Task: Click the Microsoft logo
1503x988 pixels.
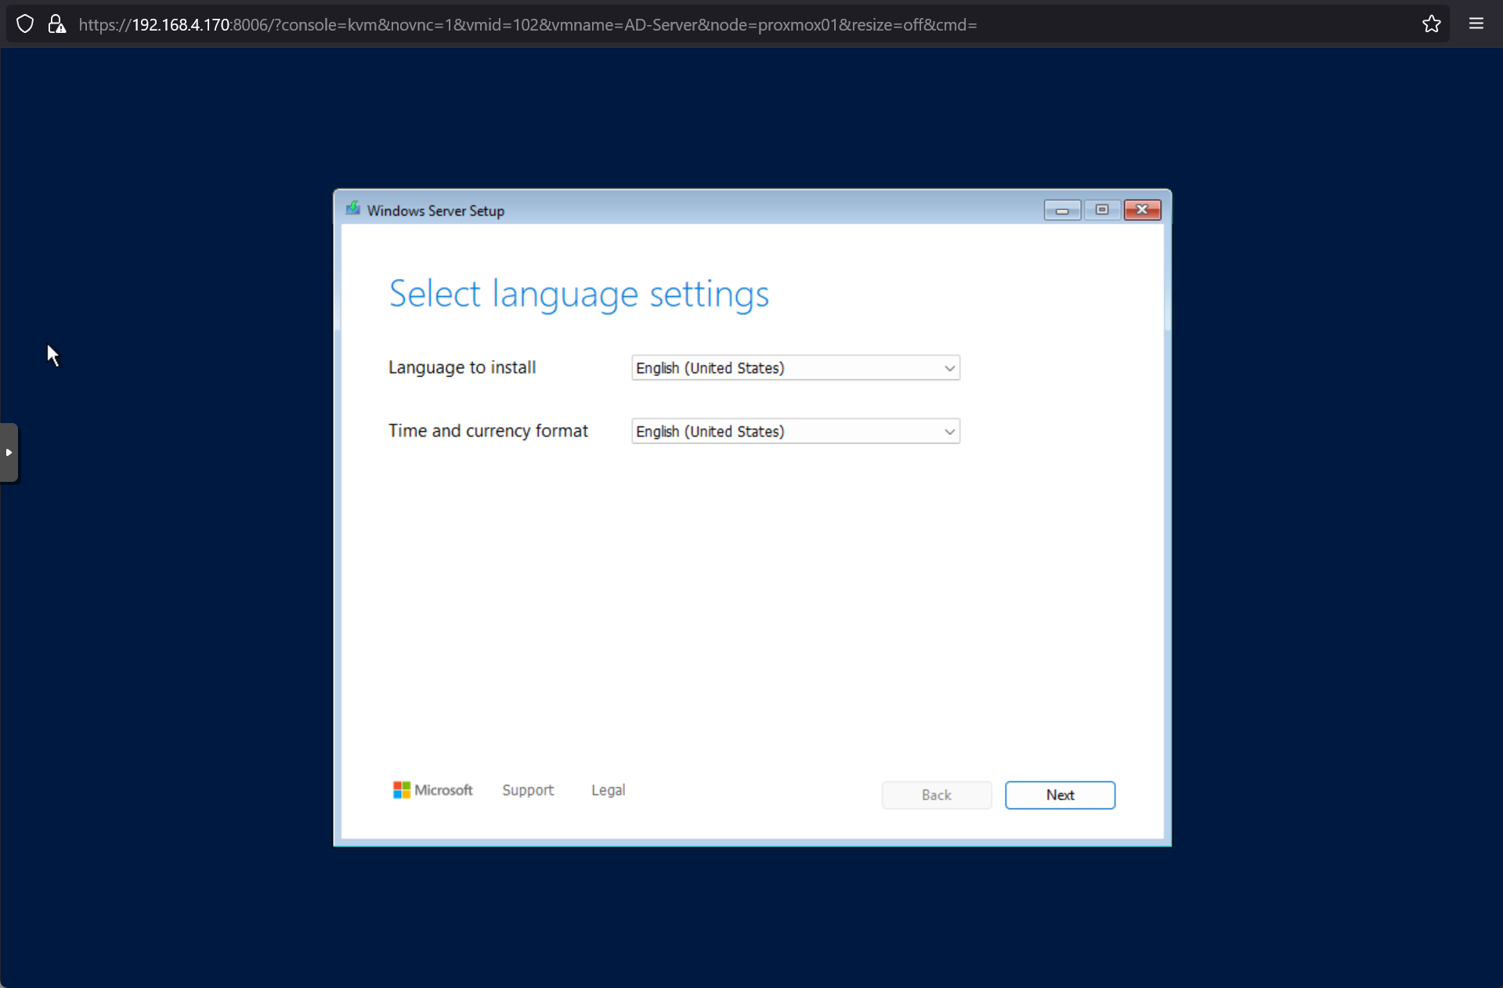Action: (432, 790)
